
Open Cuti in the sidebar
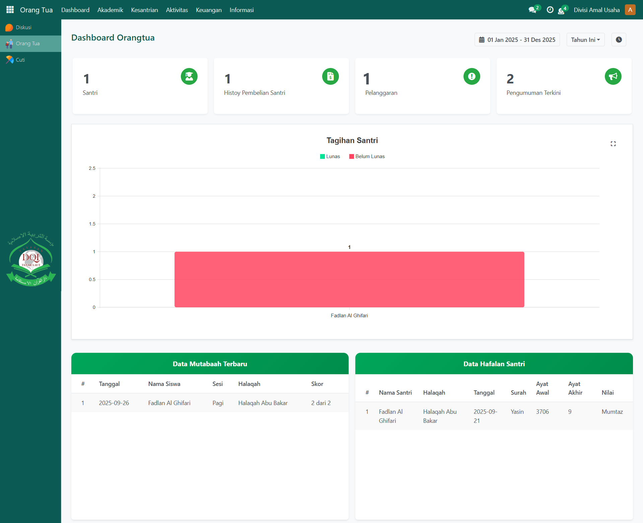[x=20, y=60]
